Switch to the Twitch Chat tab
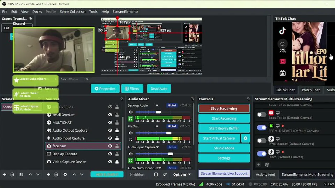Screen dimensions: 335x188 [310, 90]
